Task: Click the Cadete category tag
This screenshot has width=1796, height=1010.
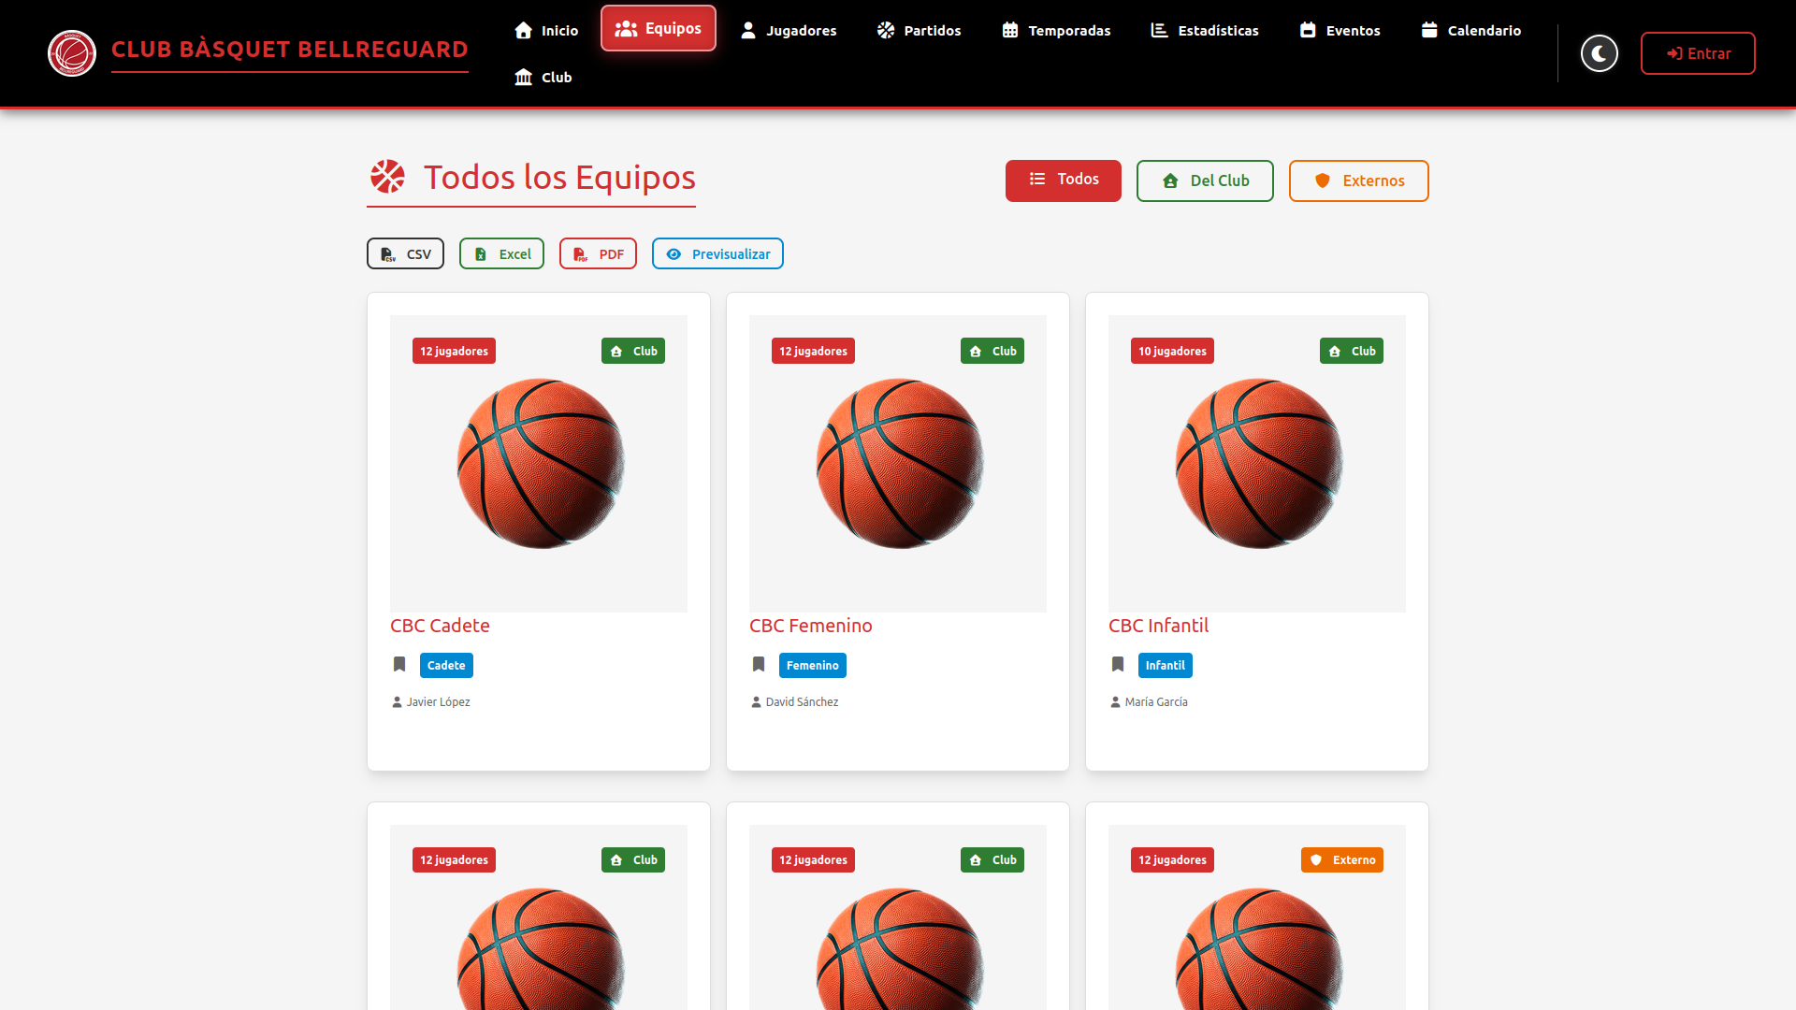Action: [446, 665]
